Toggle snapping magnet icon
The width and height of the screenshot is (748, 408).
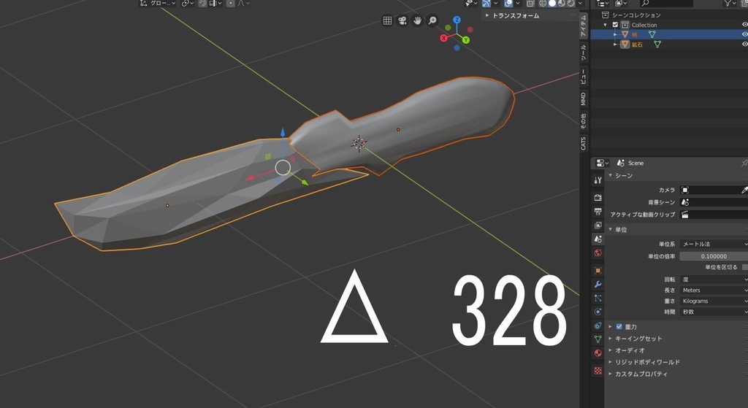tap(202, 4)
